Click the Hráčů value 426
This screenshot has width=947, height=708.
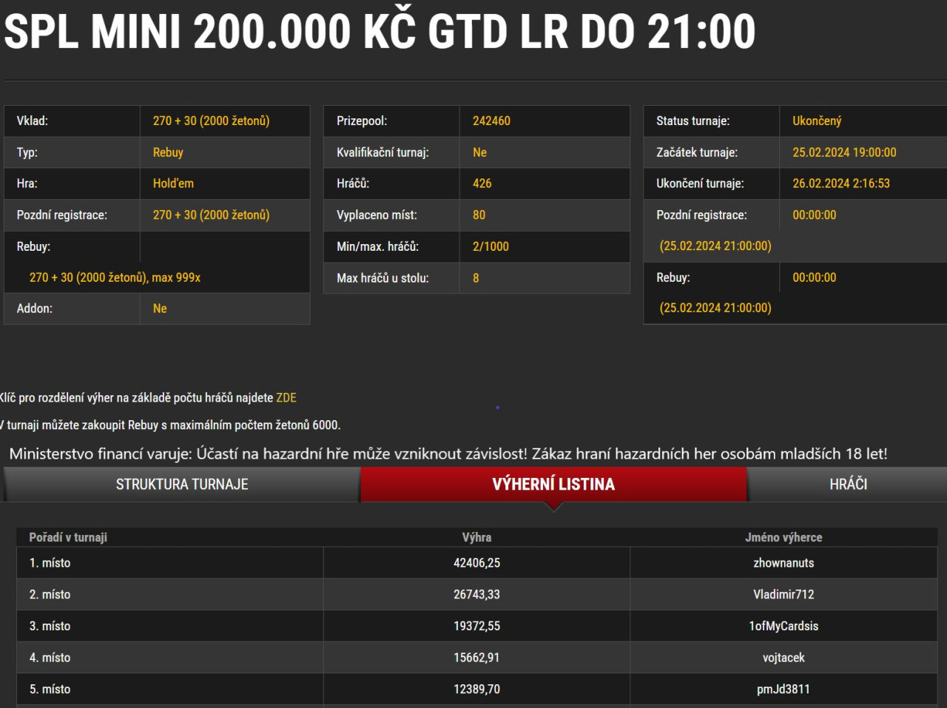point(482,183)
